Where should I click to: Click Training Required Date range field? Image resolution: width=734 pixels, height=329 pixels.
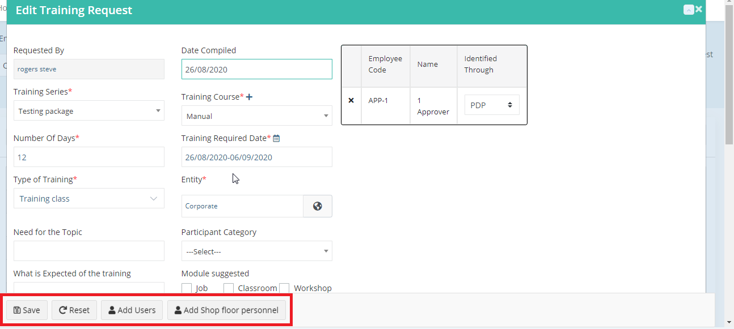click(257, 157)
